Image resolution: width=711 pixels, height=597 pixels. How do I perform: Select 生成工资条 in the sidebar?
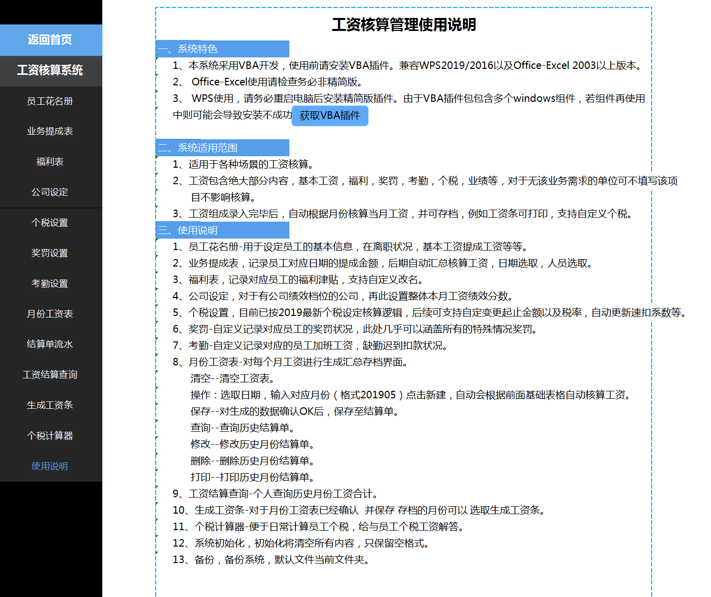[x=50, y=405]
